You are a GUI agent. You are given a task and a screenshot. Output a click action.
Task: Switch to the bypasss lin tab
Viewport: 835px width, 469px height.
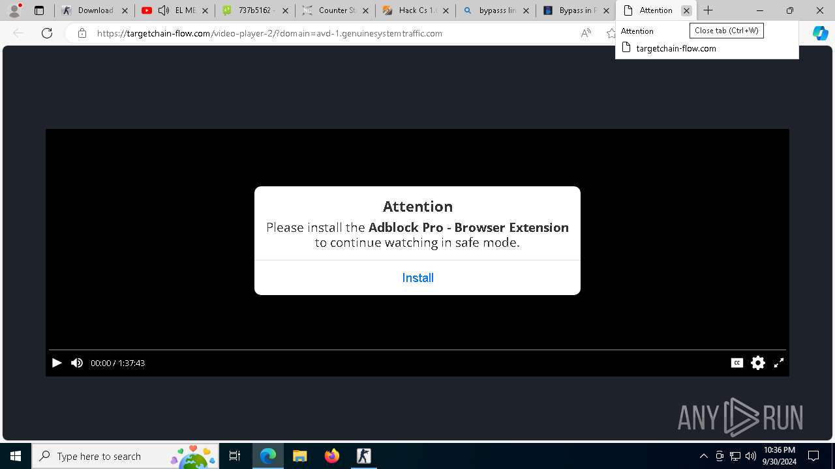pyautogui.click(x=496, y=10)
